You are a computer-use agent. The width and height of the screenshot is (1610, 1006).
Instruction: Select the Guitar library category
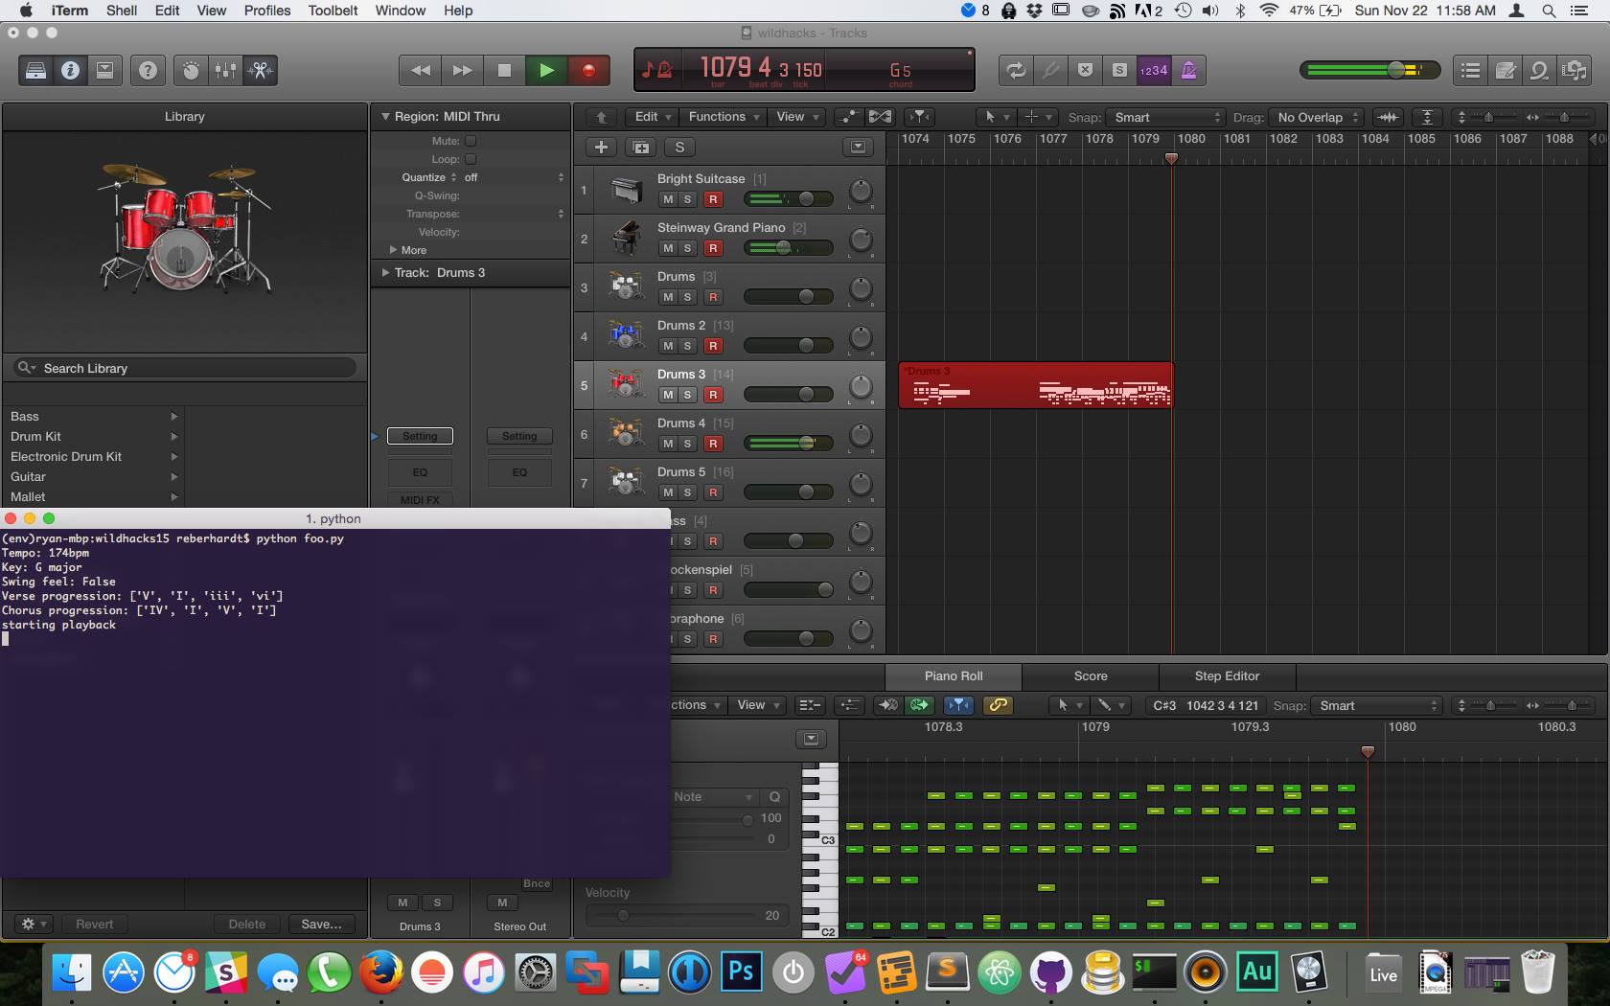coord(94,477)
